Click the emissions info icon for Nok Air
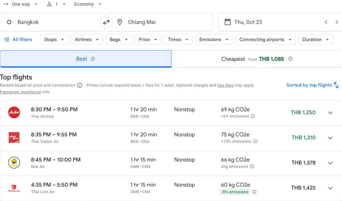Viewport: 342px width, 201px height. point(252,166)
